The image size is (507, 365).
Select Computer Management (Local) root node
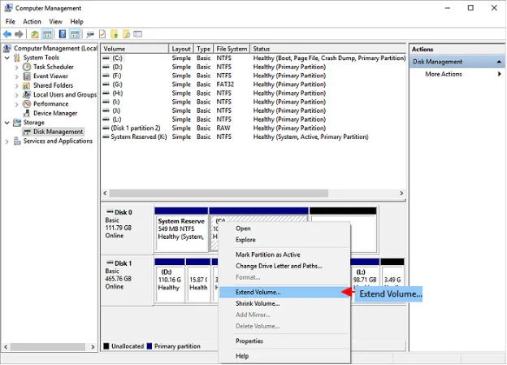pos(55,48)
